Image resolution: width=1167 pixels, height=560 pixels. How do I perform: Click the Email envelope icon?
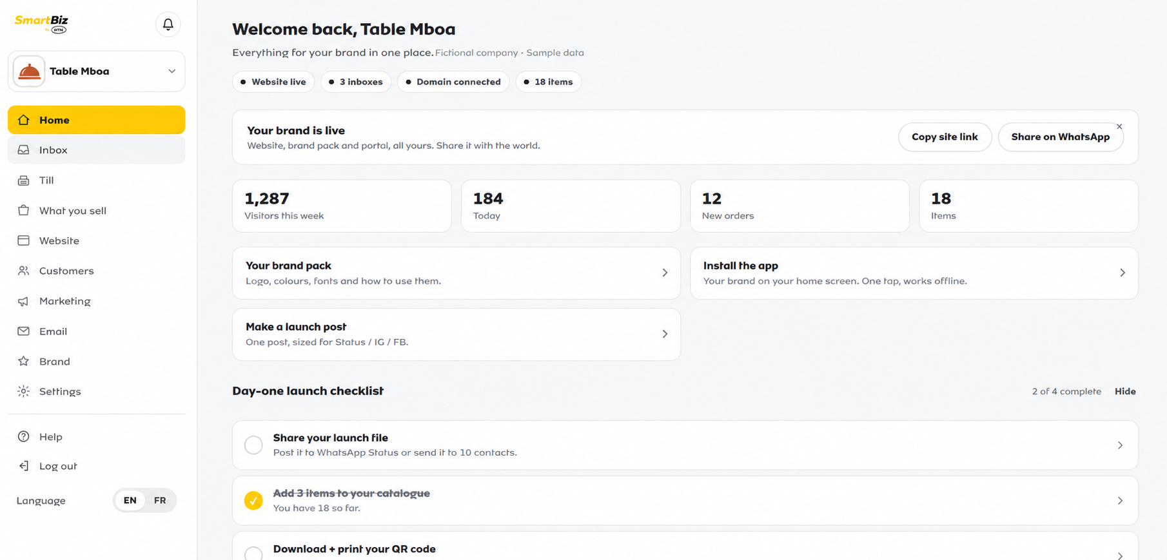[24, 331]
